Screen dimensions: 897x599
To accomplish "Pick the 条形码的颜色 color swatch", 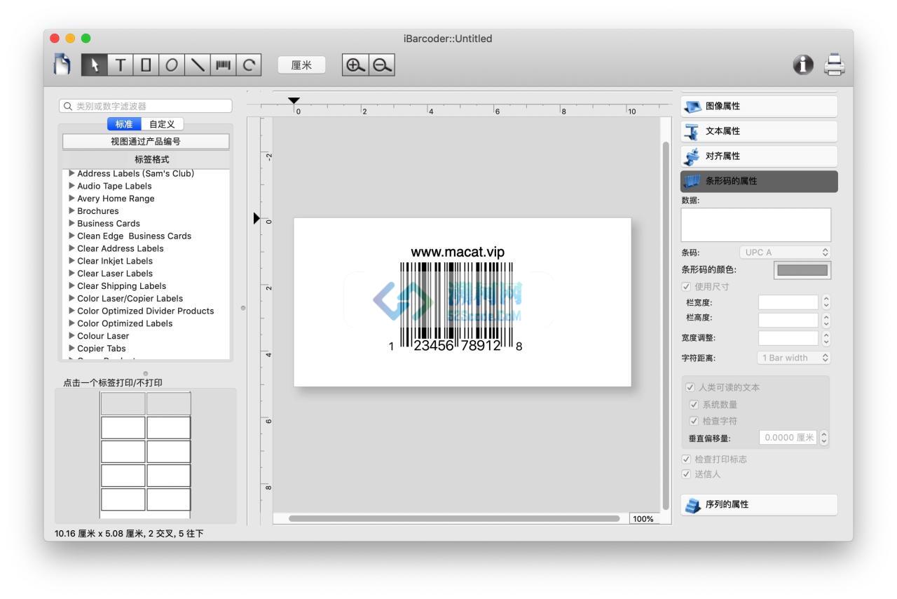I will pos(802,270).
